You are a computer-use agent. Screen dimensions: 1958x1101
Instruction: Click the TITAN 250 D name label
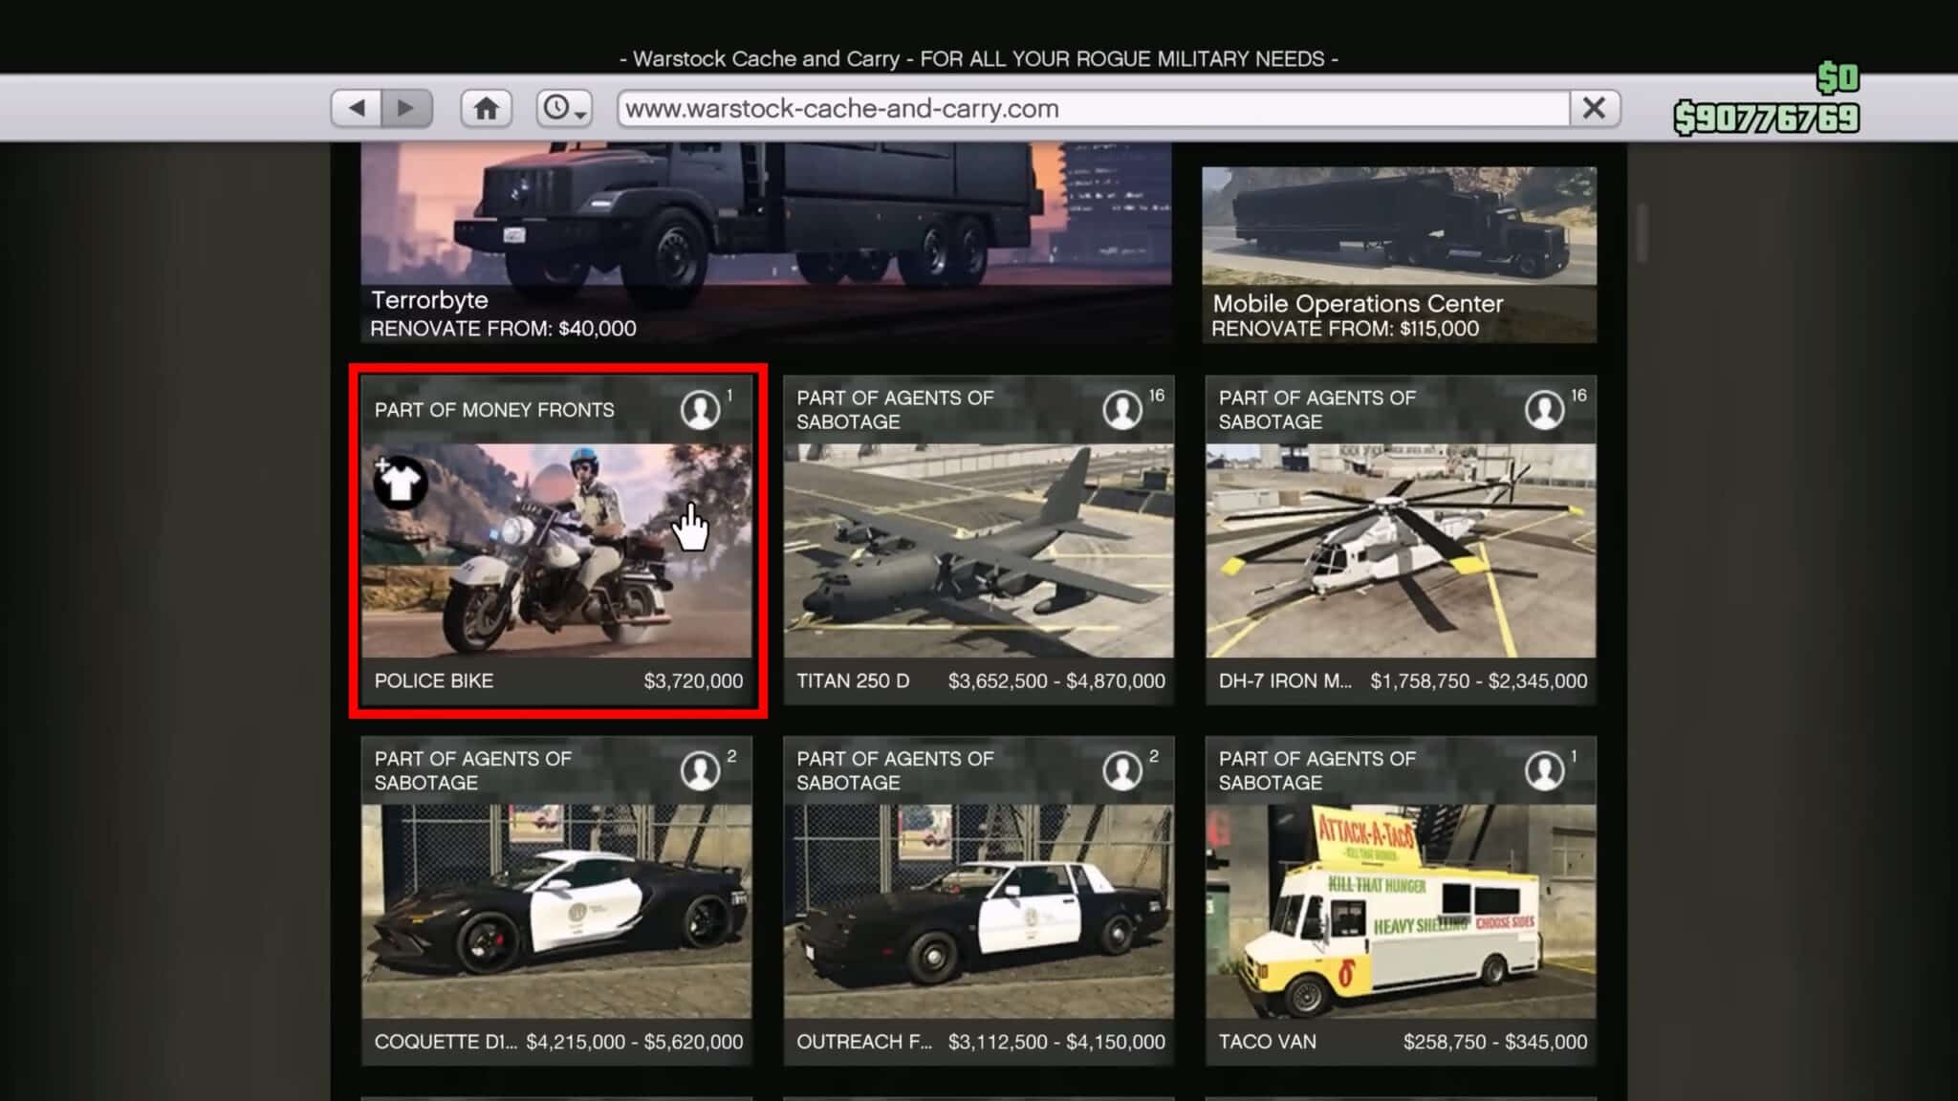(853, 681)
